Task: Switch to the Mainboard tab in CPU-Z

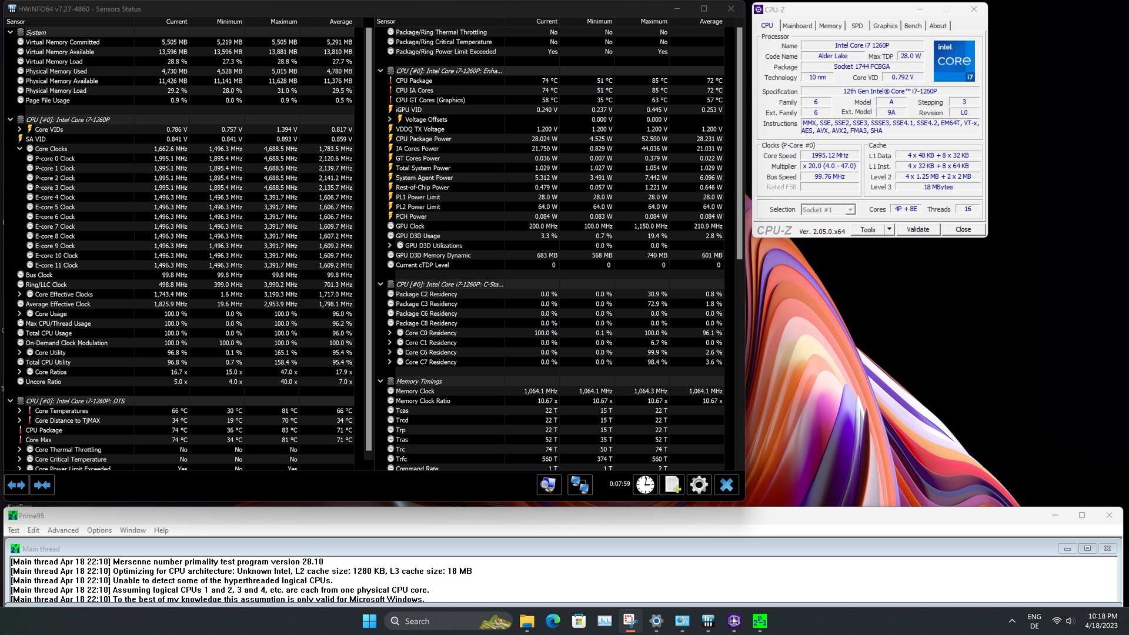Action: [x=797, y=26]
